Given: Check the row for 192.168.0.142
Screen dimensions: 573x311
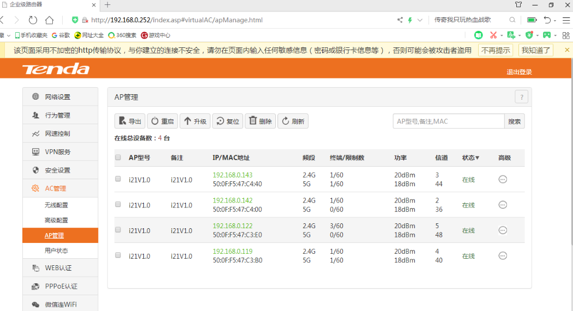Looking at the screenshot, I should [118, 204].
